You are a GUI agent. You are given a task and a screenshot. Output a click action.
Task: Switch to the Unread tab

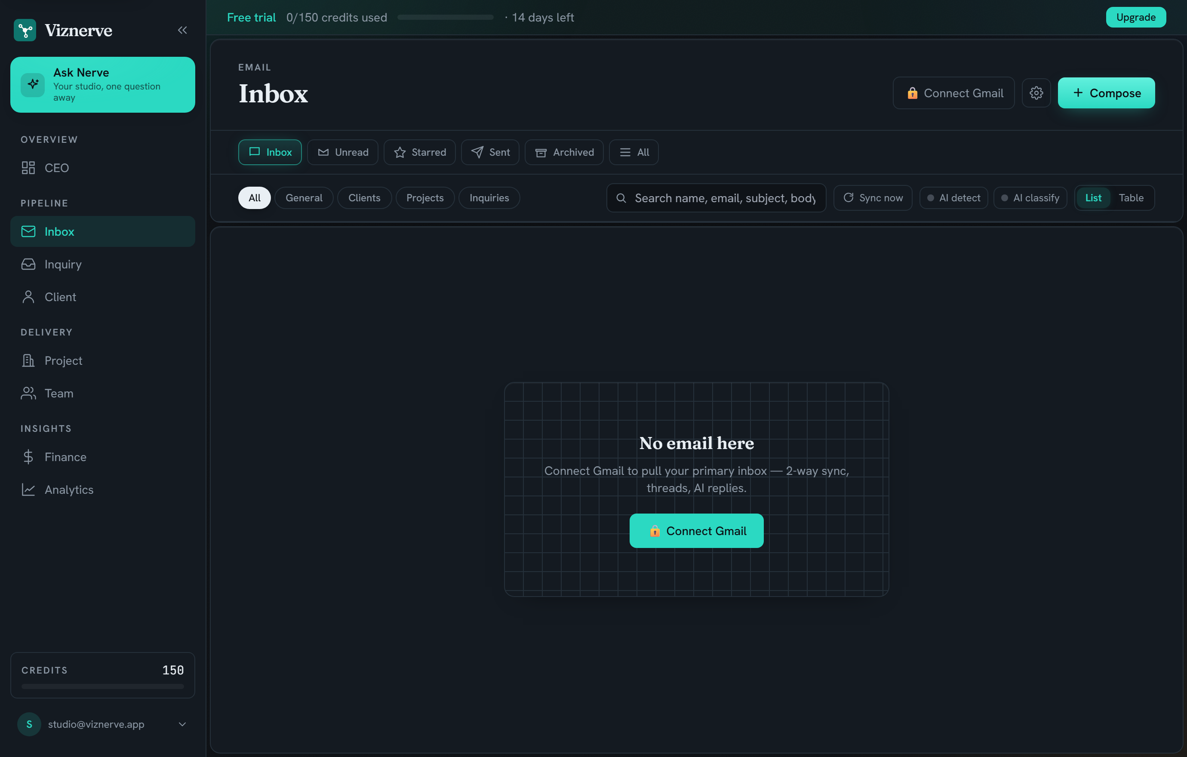coord(343,152)
